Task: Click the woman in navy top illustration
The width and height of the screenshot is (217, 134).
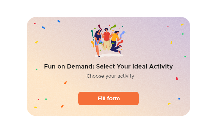Action: tap(98, 43)
